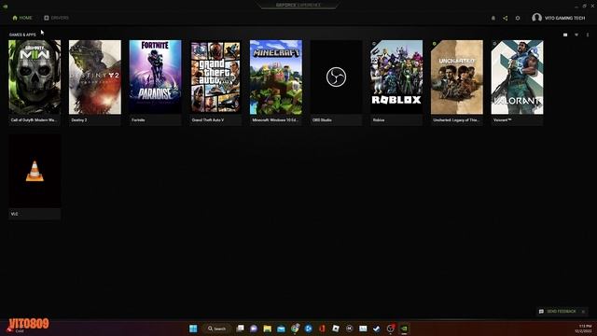
Task: Open GeForce Experience settings gear
Action: 518,18
